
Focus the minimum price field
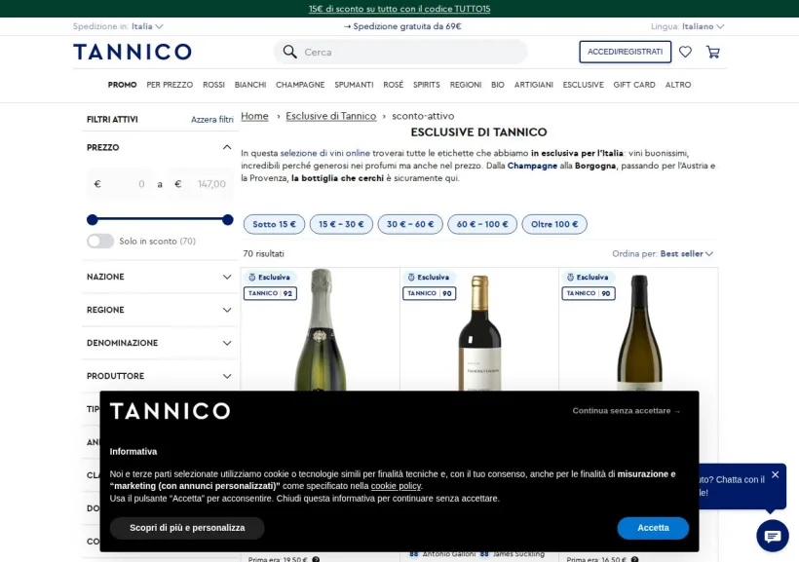pos(119,184)
